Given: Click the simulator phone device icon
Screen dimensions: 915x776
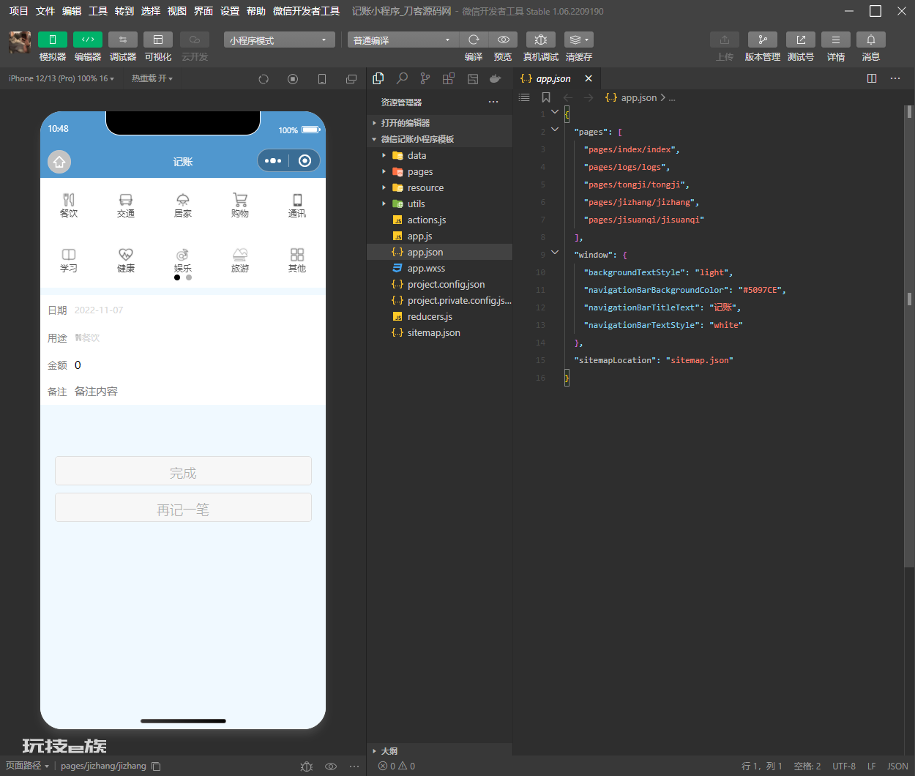Looking at the screenshot, I should (322, 79).
